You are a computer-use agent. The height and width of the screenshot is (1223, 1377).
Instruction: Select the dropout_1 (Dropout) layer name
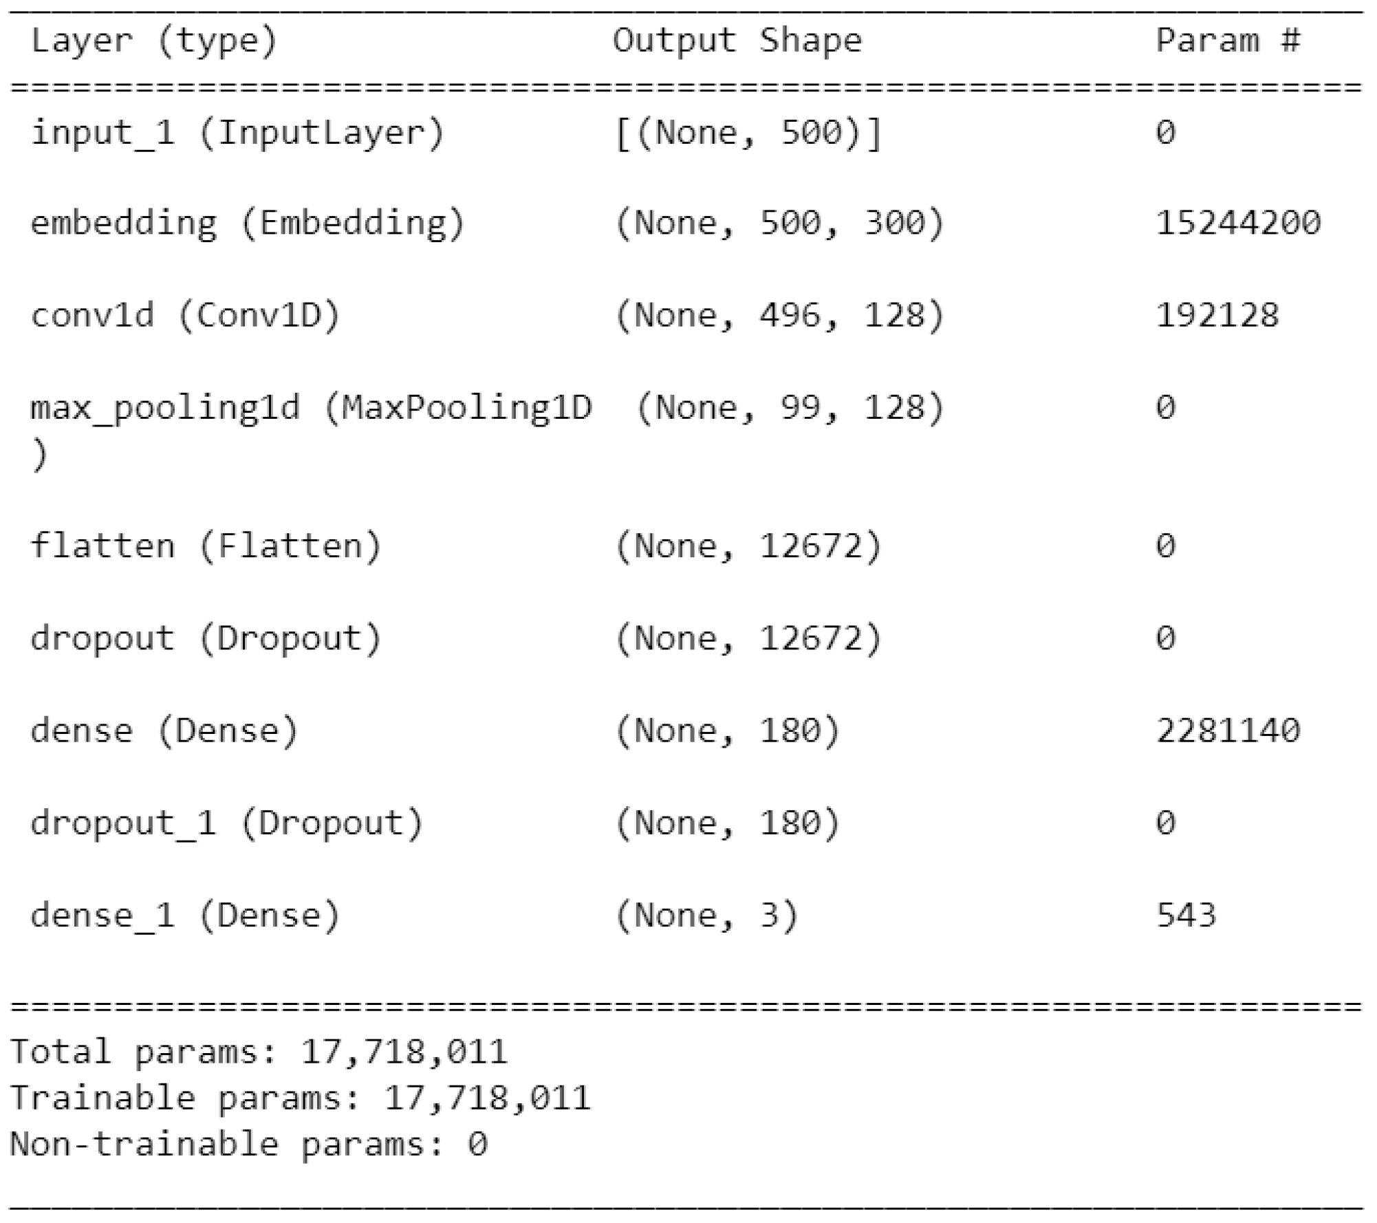click(x=226, y=823)
